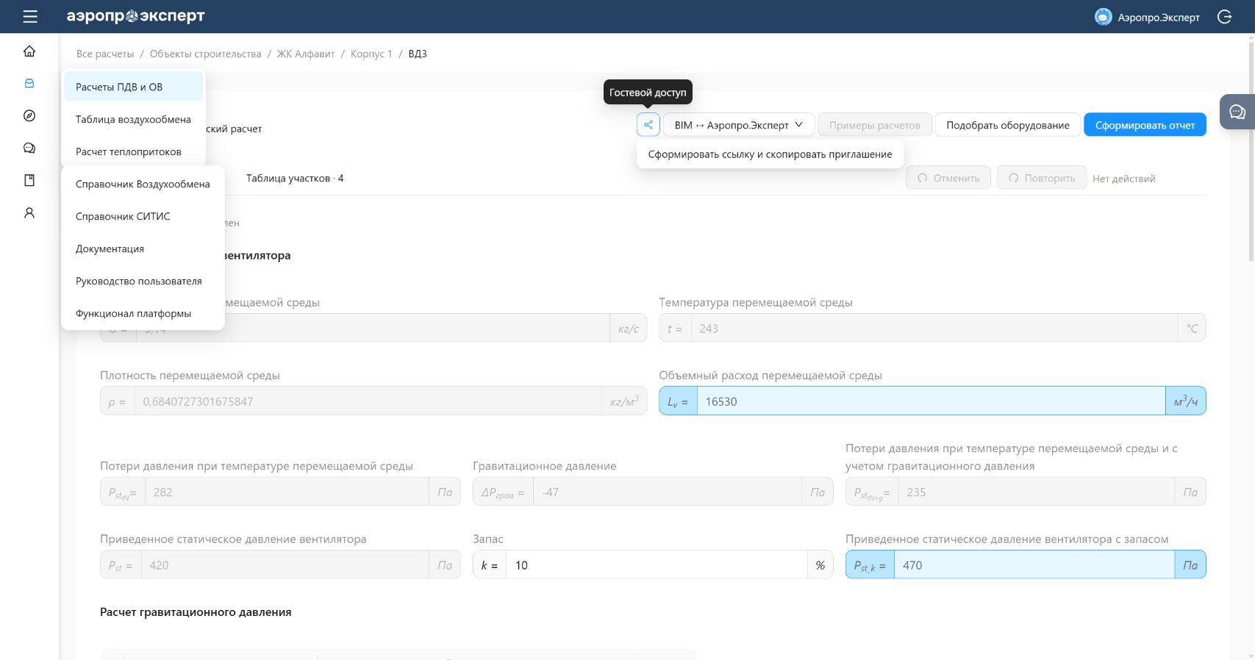Open the user profile sidebar icon
Screen dimensions: 1255x660
pos(29,212)
